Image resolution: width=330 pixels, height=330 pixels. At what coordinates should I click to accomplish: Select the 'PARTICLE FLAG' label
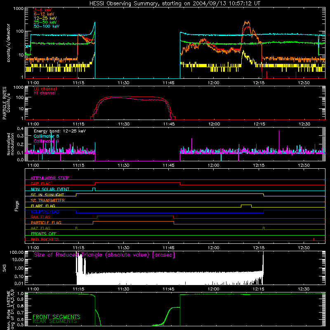[46, 222]
